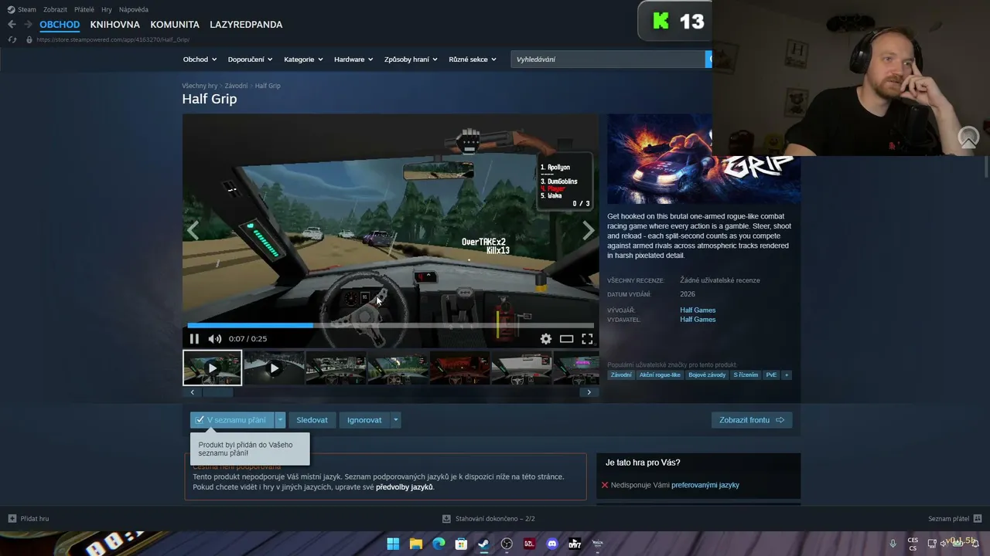Launch Microsoft Edge from taskbar

tap(439, 544)
